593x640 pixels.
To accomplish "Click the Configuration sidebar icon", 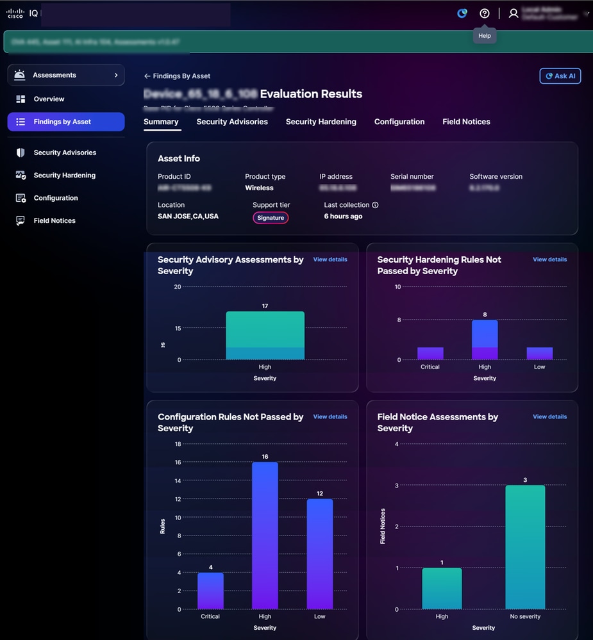I will point(21,198).
